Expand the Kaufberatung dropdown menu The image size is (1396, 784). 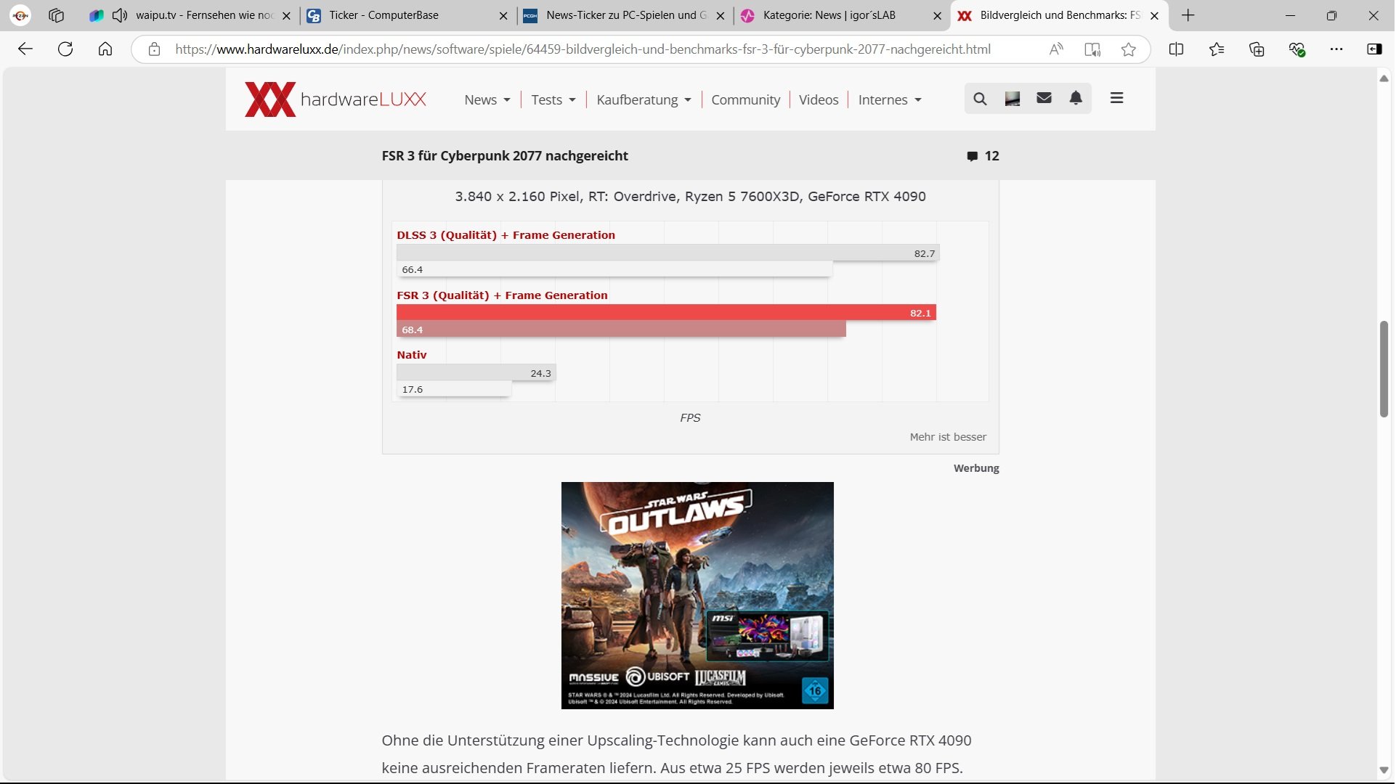pos(644,100)
